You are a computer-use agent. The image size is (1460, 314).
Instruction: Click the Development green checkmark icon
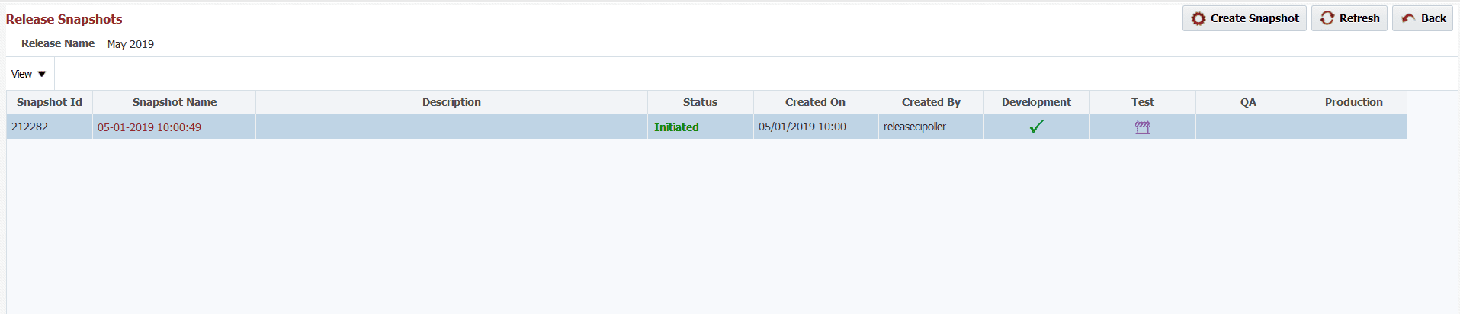point(1036,127)
